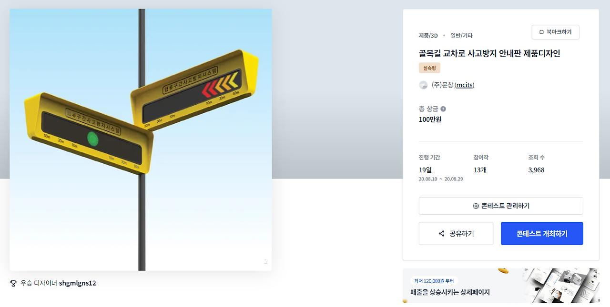
Task: Click the bookmark icon in 북마크하기 button
Action: point(541,32)
